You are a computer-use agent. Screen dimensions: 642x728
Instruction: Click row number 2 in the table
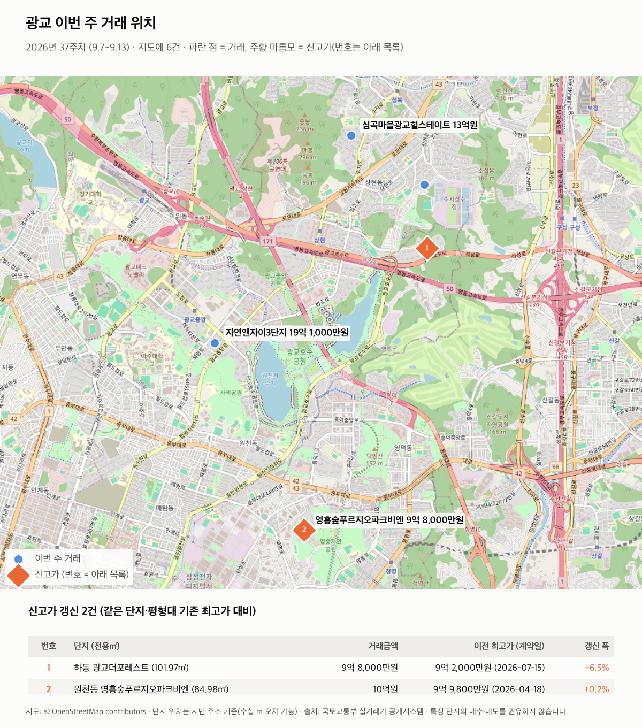click(49, 689)
